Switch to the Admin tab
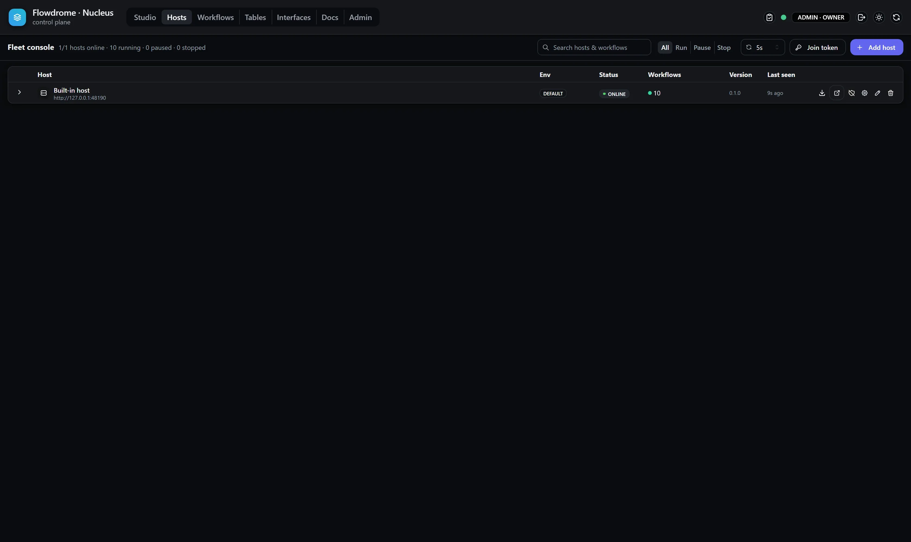Image resolution: width=911 pixels, height=542 pixels. point(360,17)
